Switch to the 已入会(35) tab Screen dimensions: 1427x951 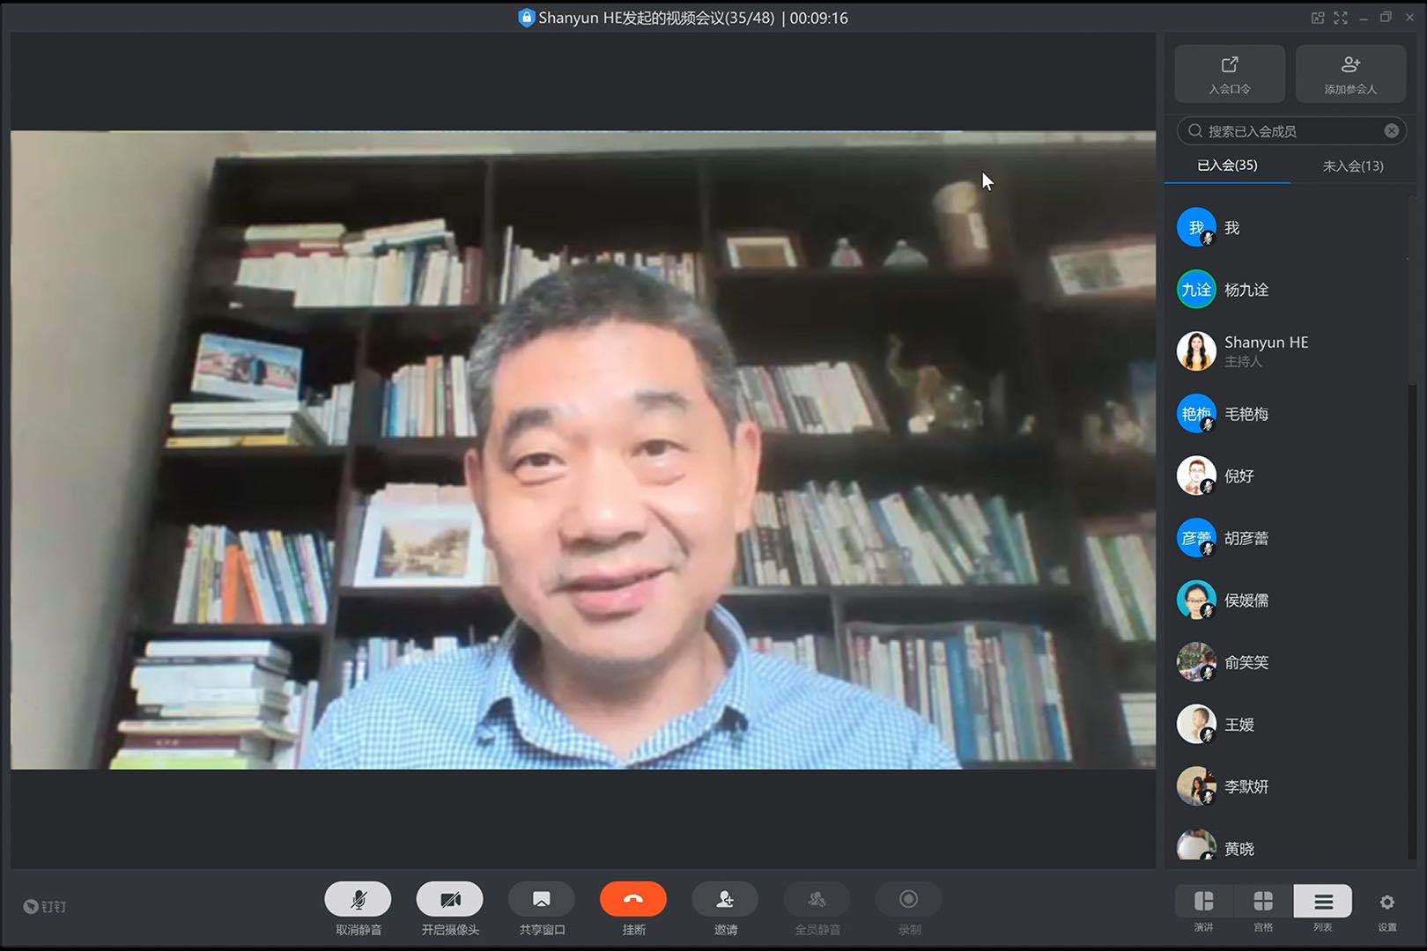[x=1227, y=166]
